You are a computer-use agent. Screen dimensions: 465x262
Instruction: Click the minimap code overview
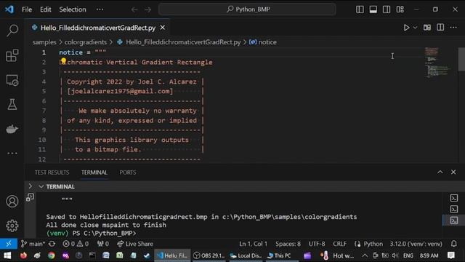439,62
